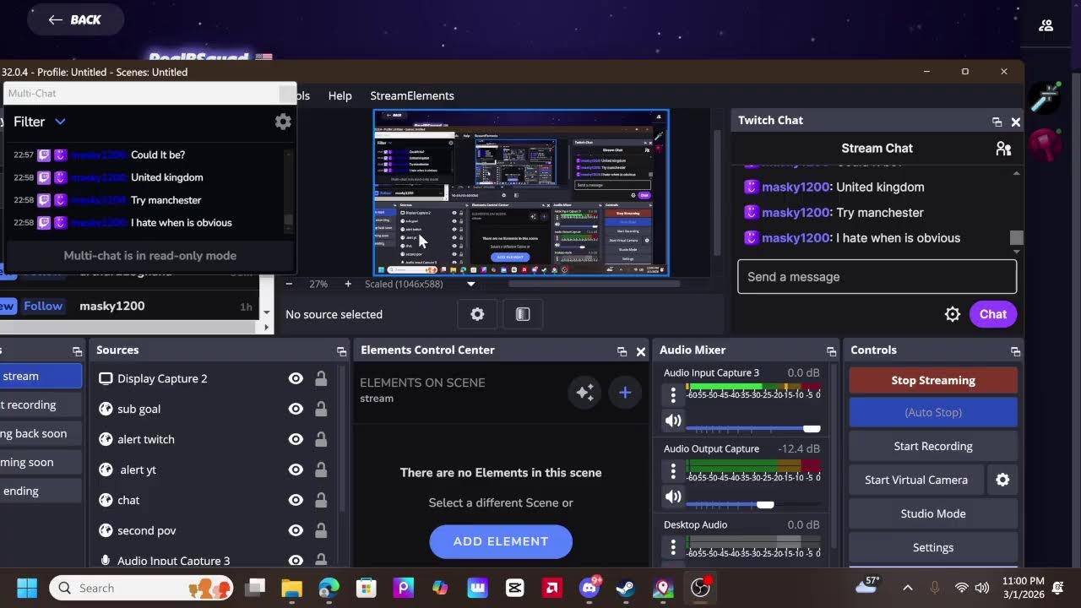Image resolution: width=1081 pixels, height=608 pixels.
Task: Adjust Audio Input Capture 3 volume slider
Action: click(x=753, y=429)
